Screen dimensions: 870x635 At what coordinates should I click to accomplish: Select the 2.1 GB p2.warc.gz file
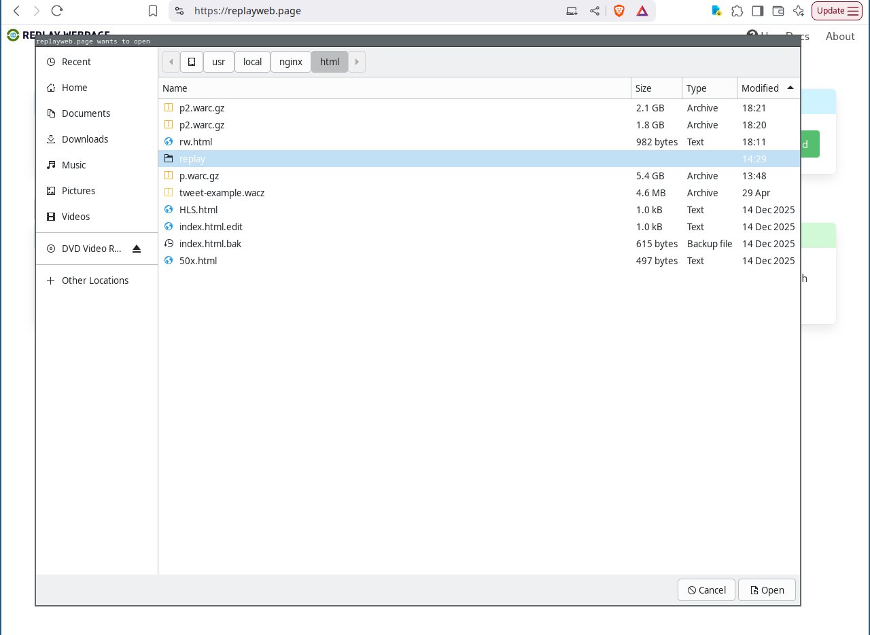(x=479, y=108)
